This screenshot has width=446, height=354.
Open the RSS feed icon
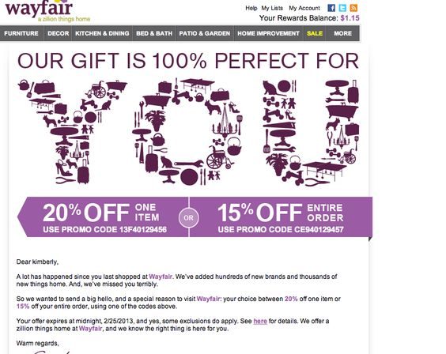coord(353,8)
